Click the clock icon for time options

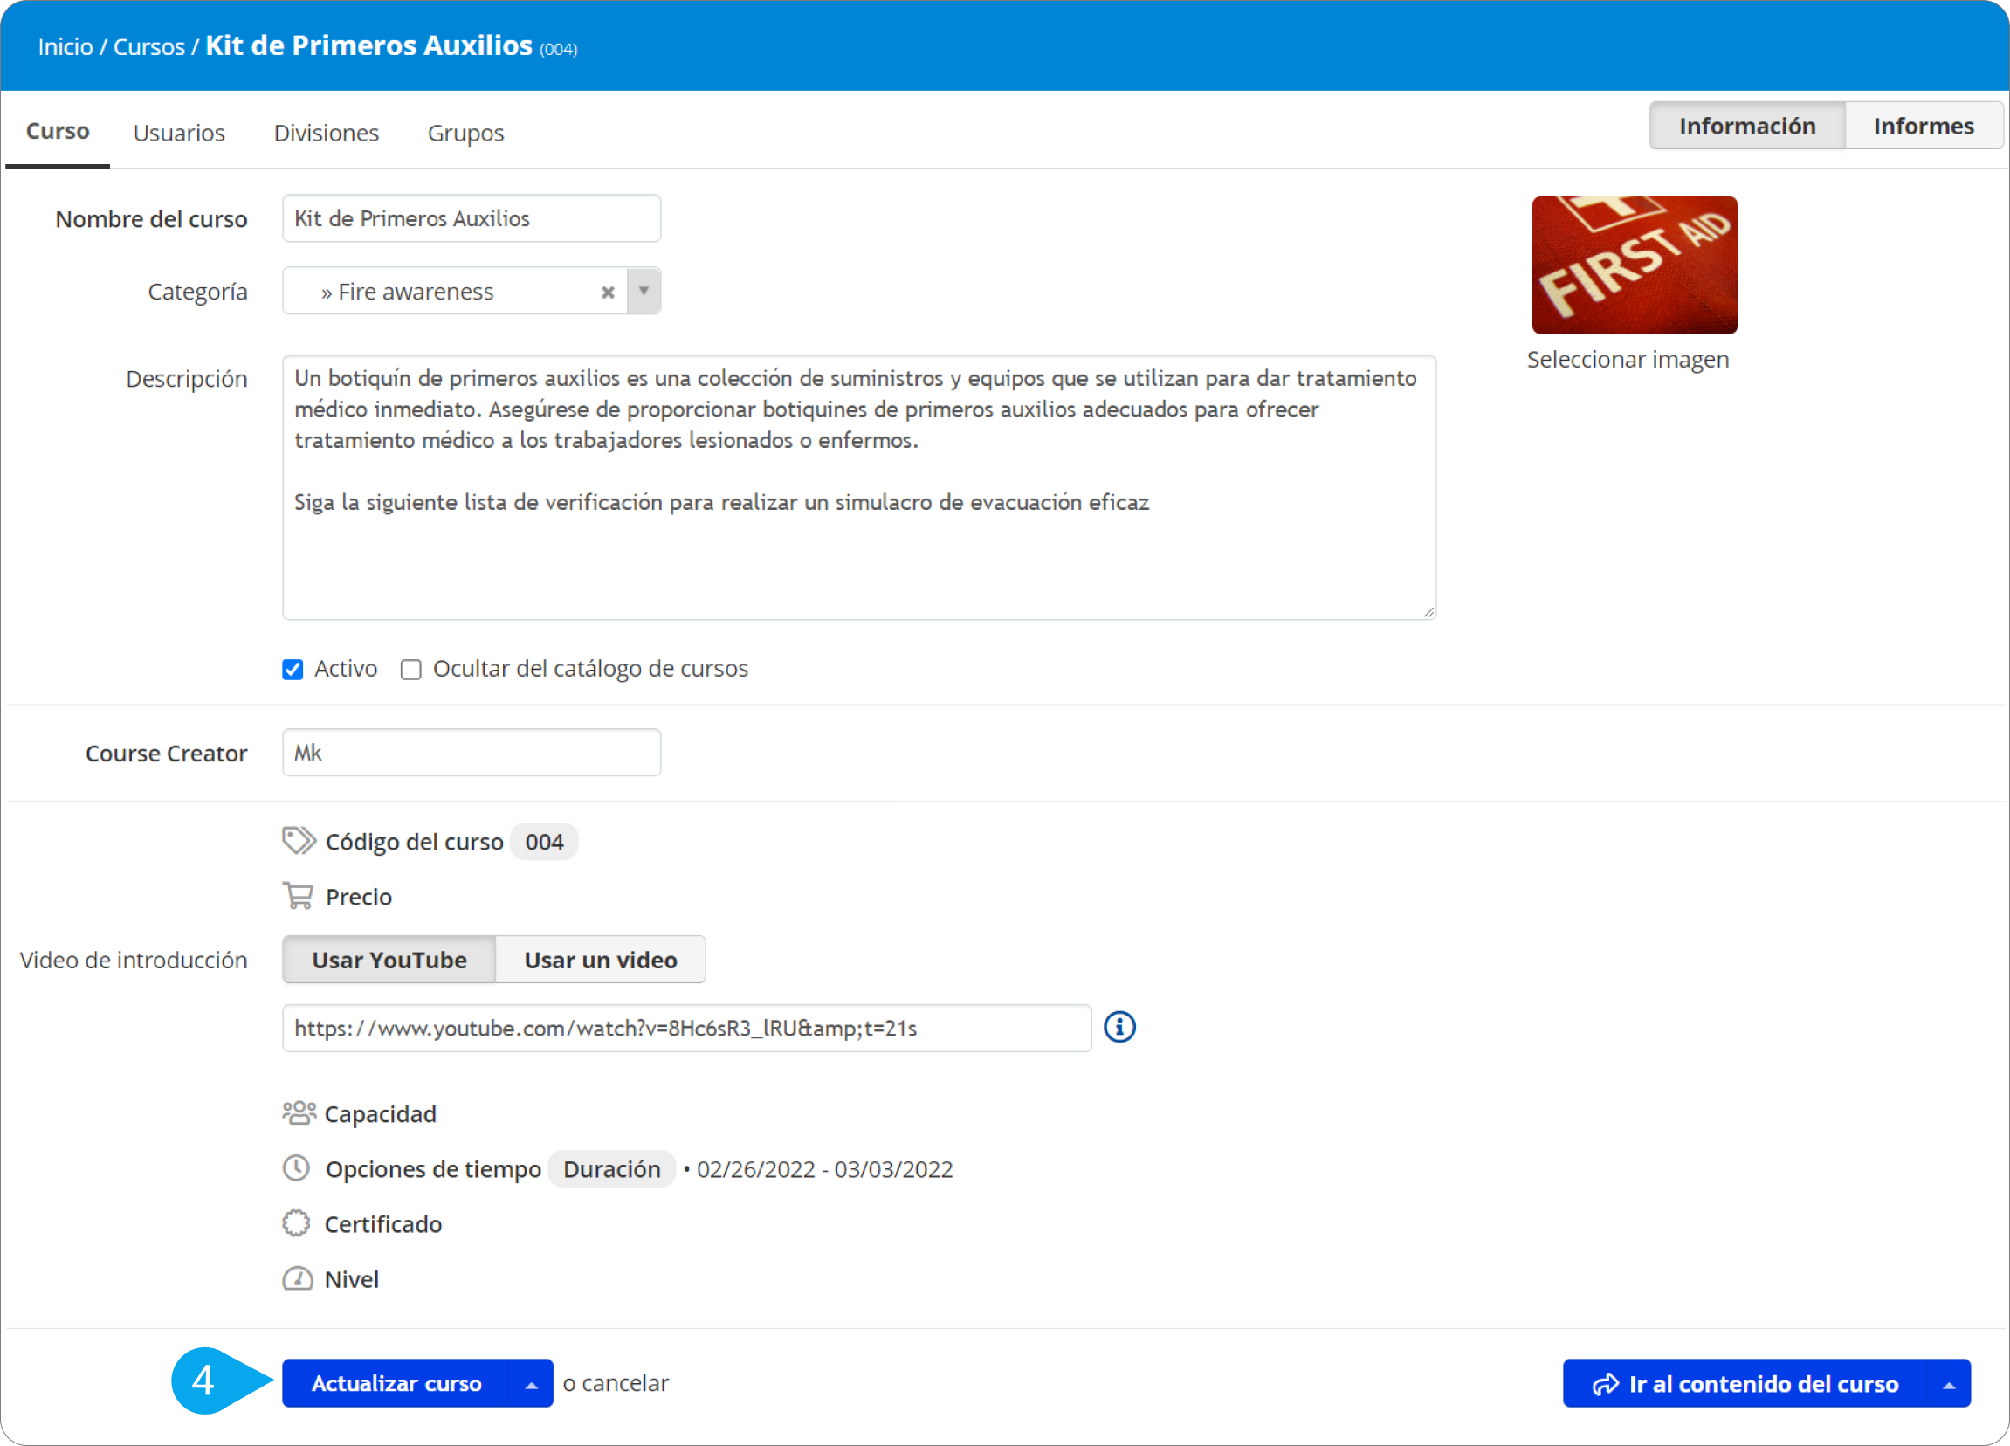tap(296, 1167)
